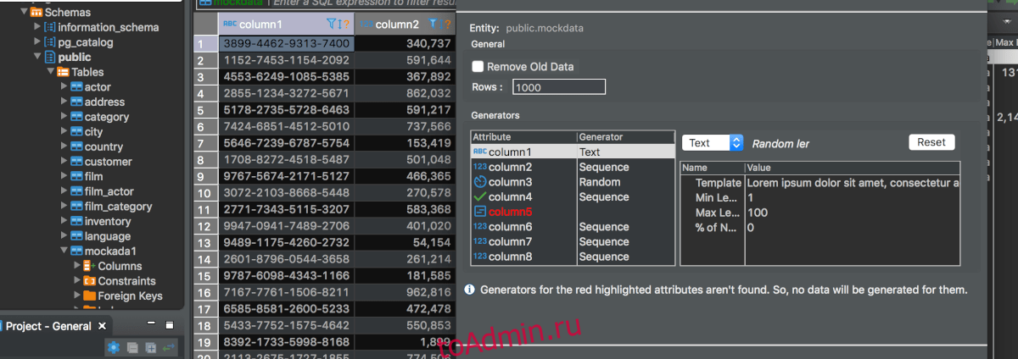This screenshot has width=1018, height=359.
Task: Click the Rows input field
Action: click(558, 87)
